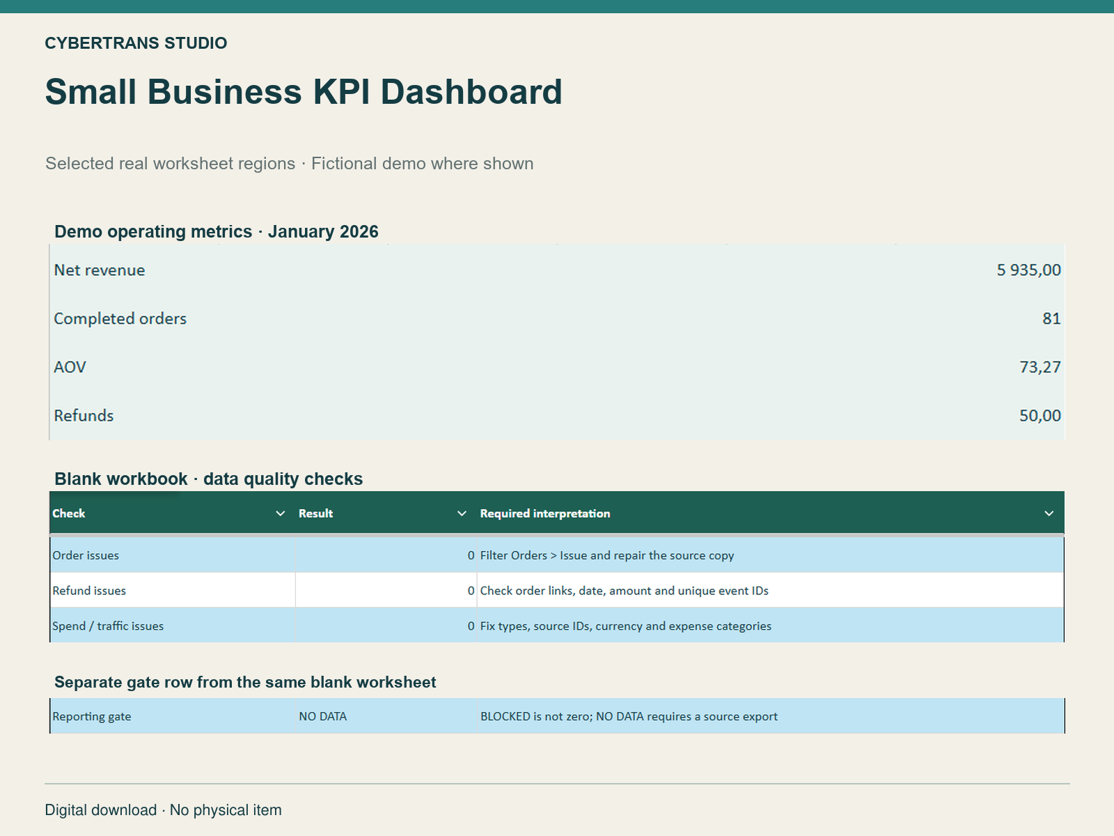Image resolution: width=1114 pixels, height=836 pixels.
Task: Click the CYBERTRANS STUDIO brand text
Action: click(x=136, y=43)
